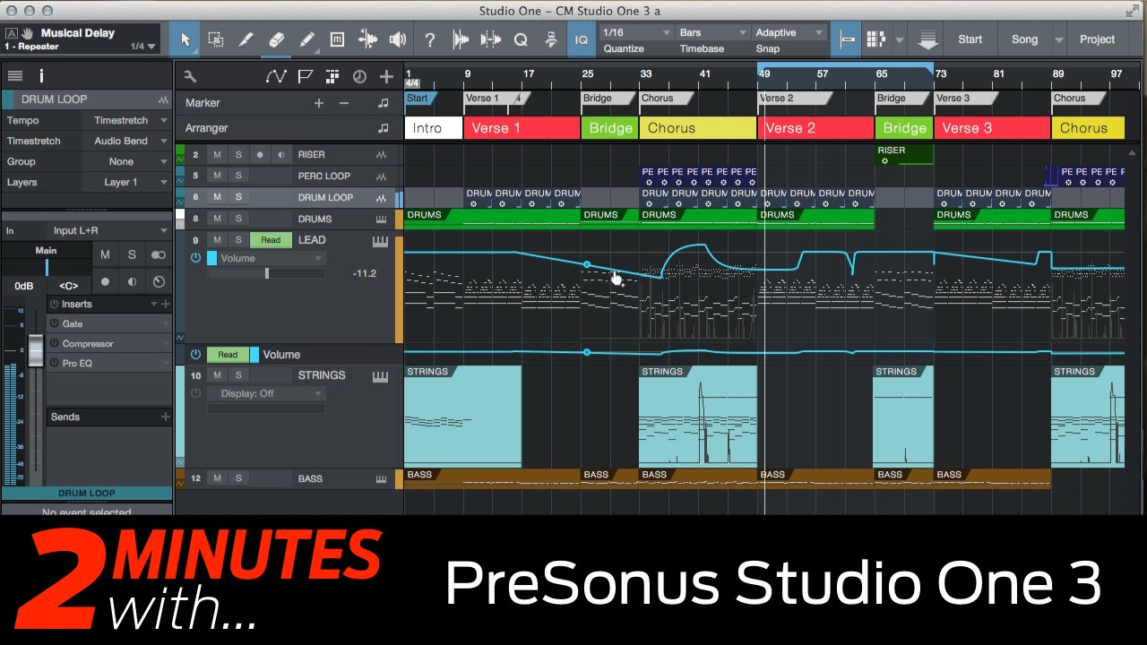Add a track with the plus icon

[x=386, y=77]
